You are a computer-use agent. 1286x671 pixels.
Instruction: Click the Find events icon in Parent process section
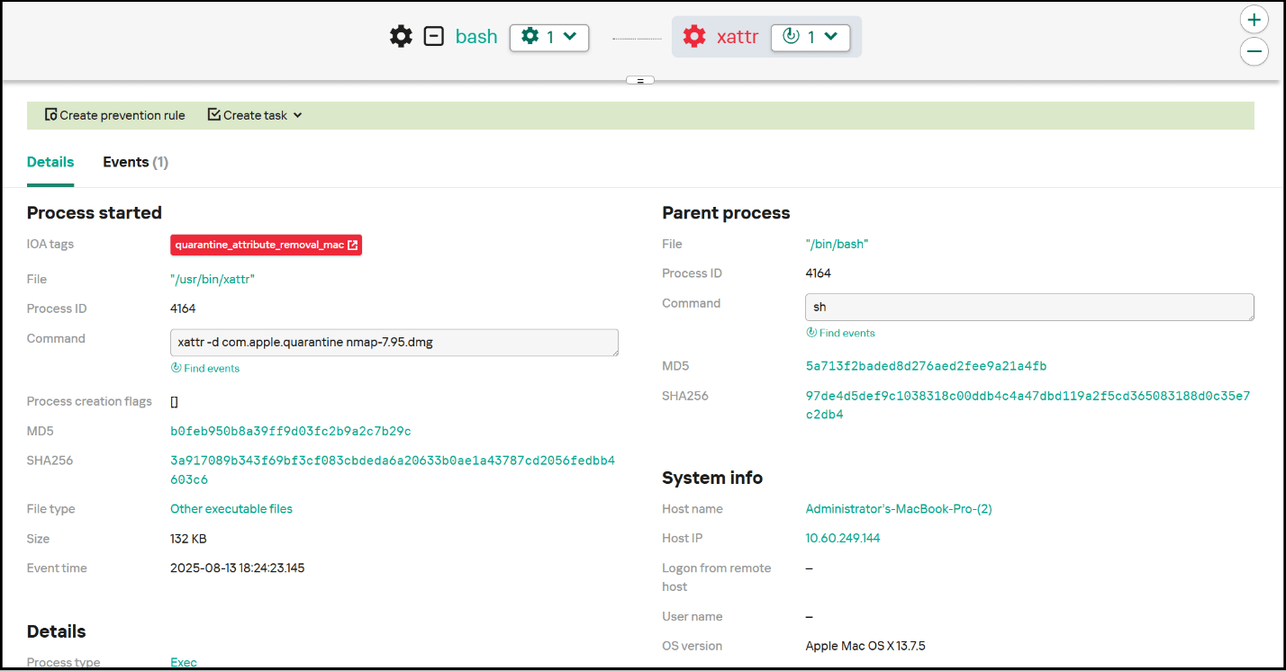(812, 333)
